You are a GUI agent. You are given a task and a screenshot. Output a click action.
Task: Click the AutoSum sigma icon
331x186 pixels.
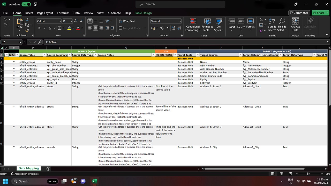point(261,19)
